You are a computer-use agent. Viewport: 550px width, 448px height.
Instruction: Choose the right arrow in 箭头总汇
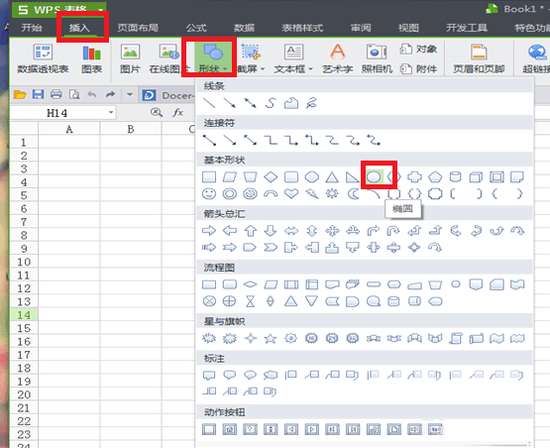point(209,231)
